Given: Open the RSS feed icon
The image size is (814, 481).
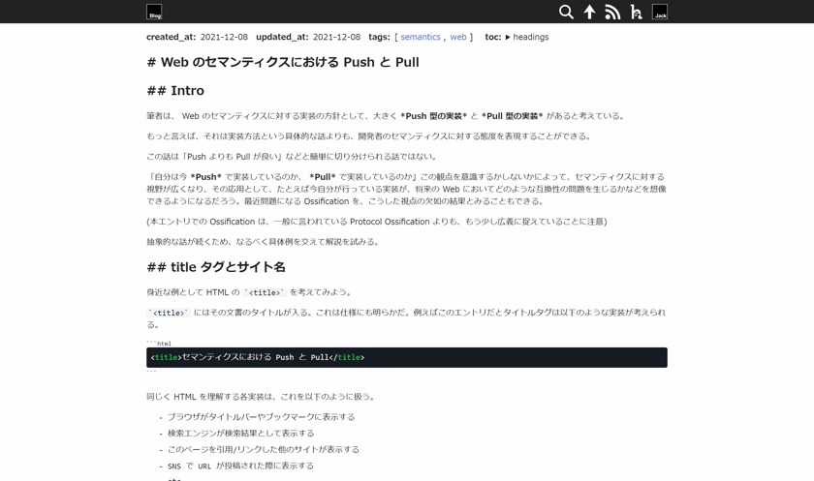Looking at the screenshot, I should (x=612, y=12).
